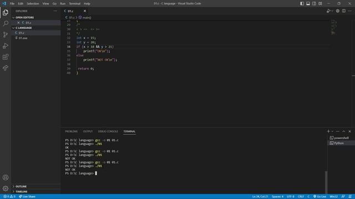This screenshot has height=199, width=355.
Task: Switch to the Debug Console tab
Action: pyautogui.click(x=108, y=132)
